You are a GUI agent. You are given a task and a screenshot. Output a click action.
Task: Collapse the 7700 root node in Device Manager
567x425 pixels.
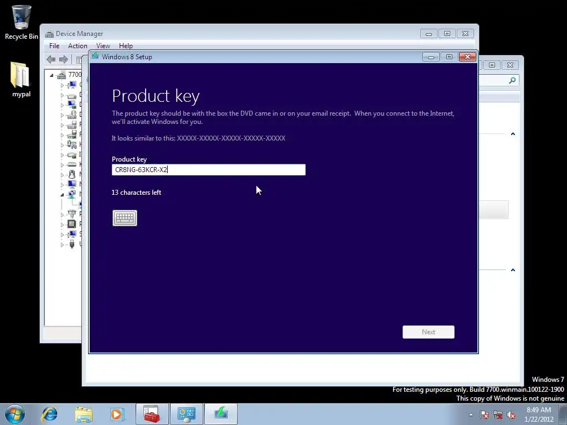pyautogui.click(x=51, y=75)
